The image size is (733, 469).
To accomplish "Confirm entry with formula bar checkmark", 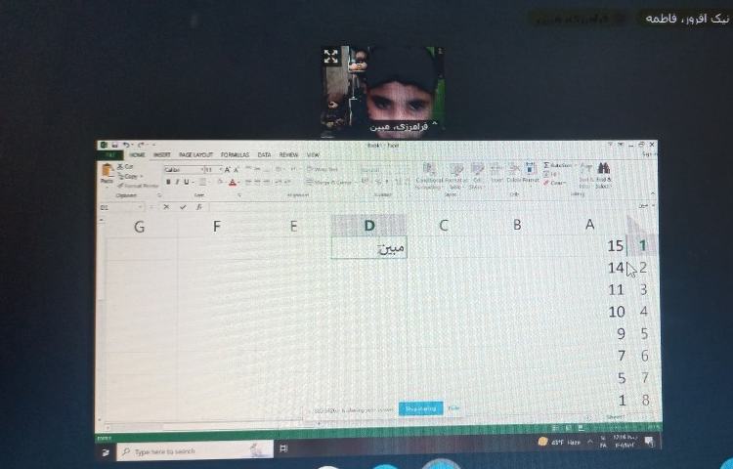I will (x=182, y=207).
